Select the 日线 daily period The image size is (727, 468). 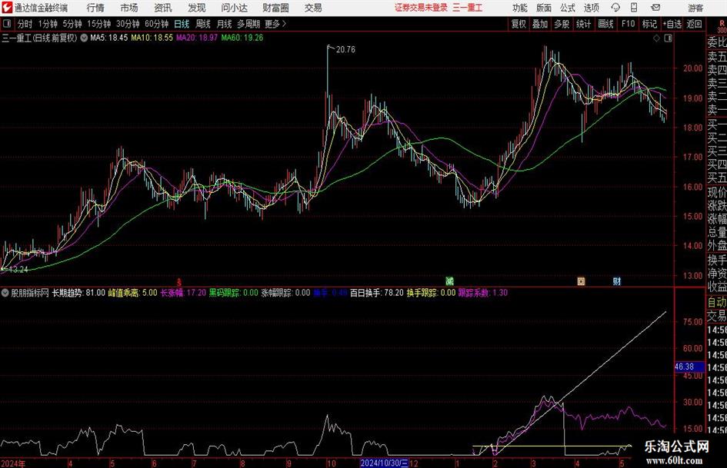(x=182, y=24)
